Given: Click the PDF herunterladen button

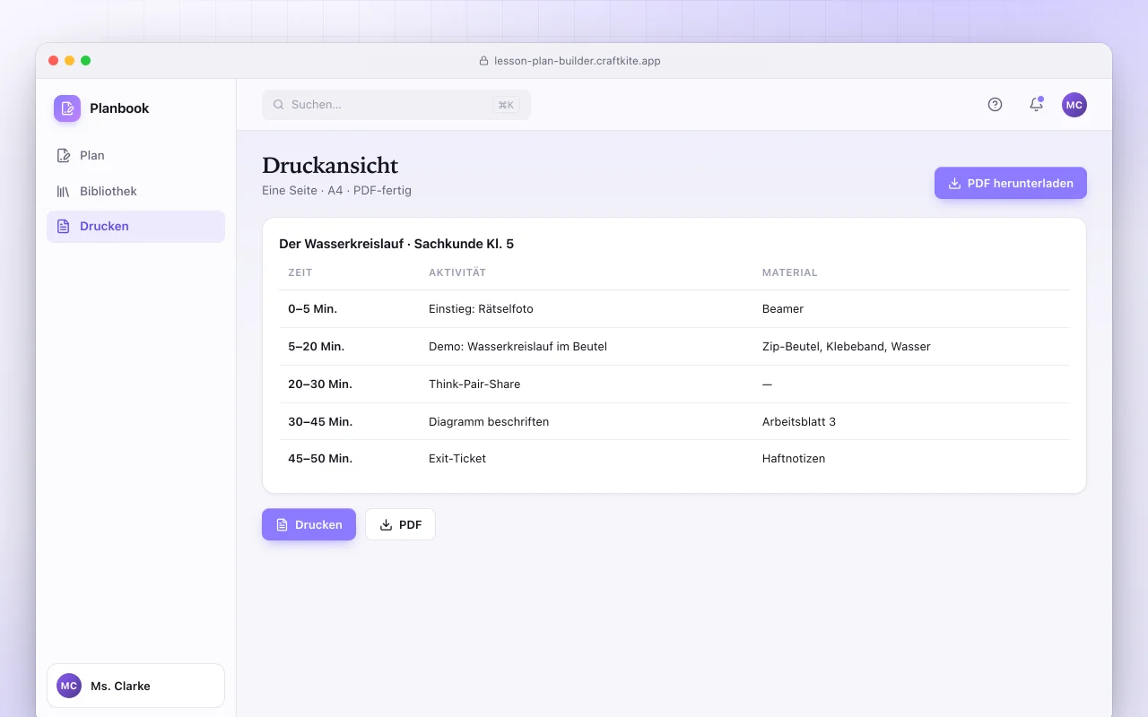Looking at the screenshot, I should (x=1011, y=183).
